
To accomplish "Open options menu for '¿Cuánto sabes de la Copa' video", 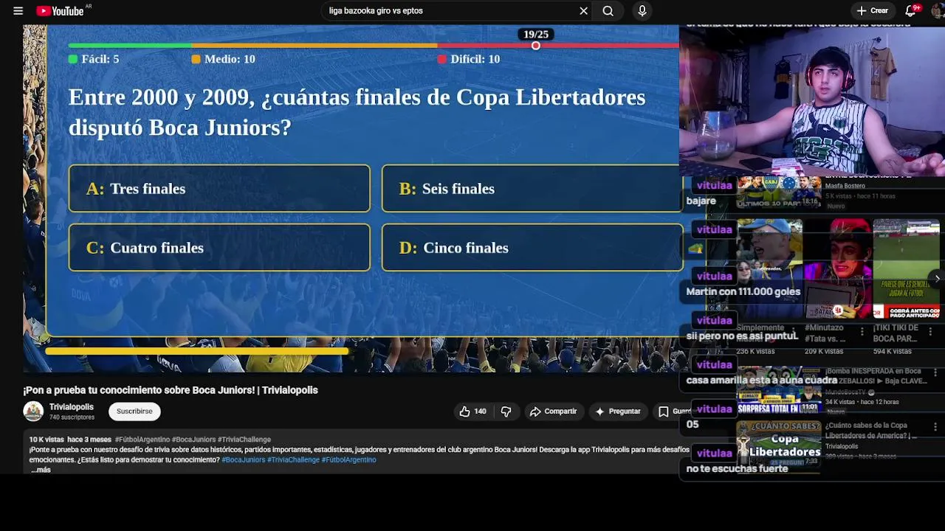I will [x=935, y=427].
